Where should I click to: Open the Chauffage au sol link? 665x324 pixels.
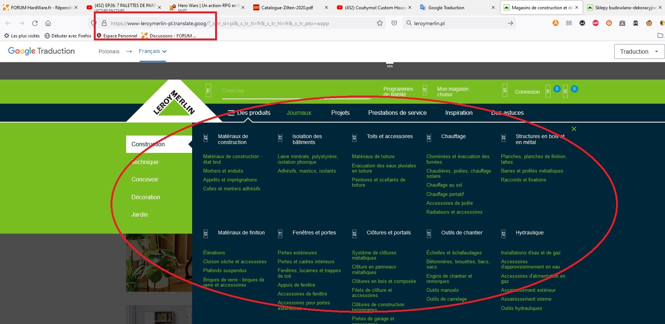coord(444,185)
